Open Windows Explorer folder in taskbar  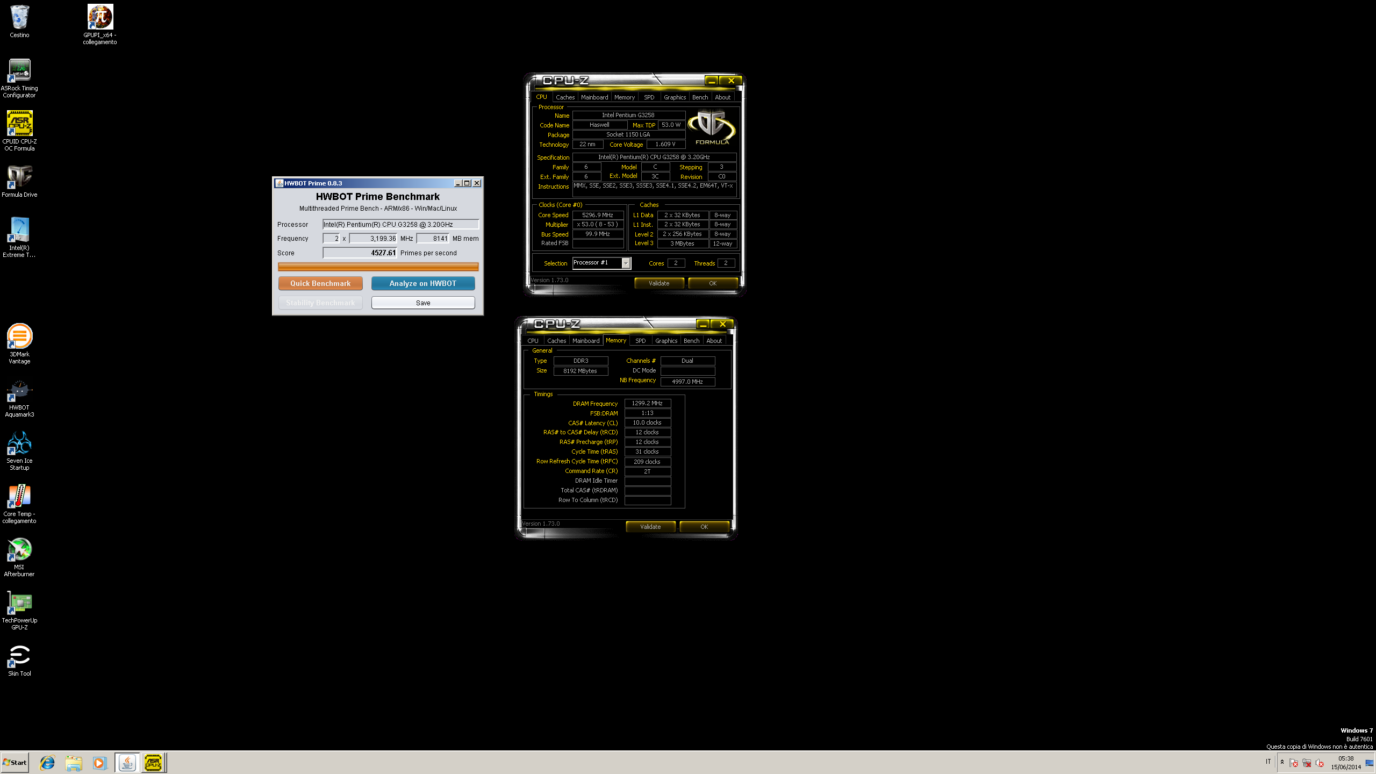[74, 763]
